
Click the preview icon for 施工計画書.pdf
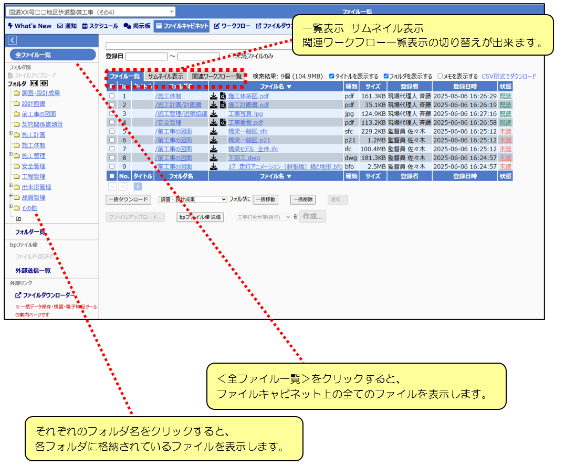(223, 105)
